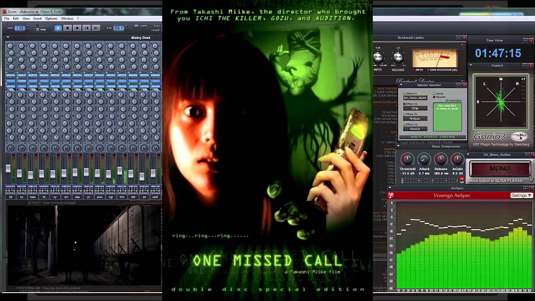Select the 'bd' channel name label
Screen dimensions: 535x301
[x=10, y=196]
